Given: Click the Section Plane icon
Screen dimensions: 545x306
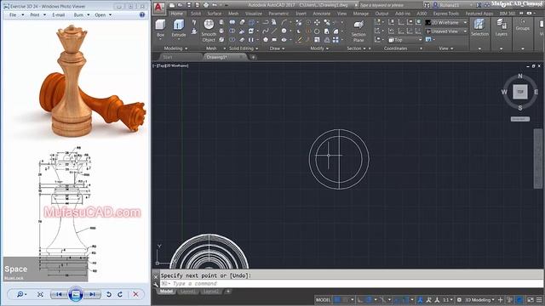Looking at the screenshot, I should pos(359,25).
